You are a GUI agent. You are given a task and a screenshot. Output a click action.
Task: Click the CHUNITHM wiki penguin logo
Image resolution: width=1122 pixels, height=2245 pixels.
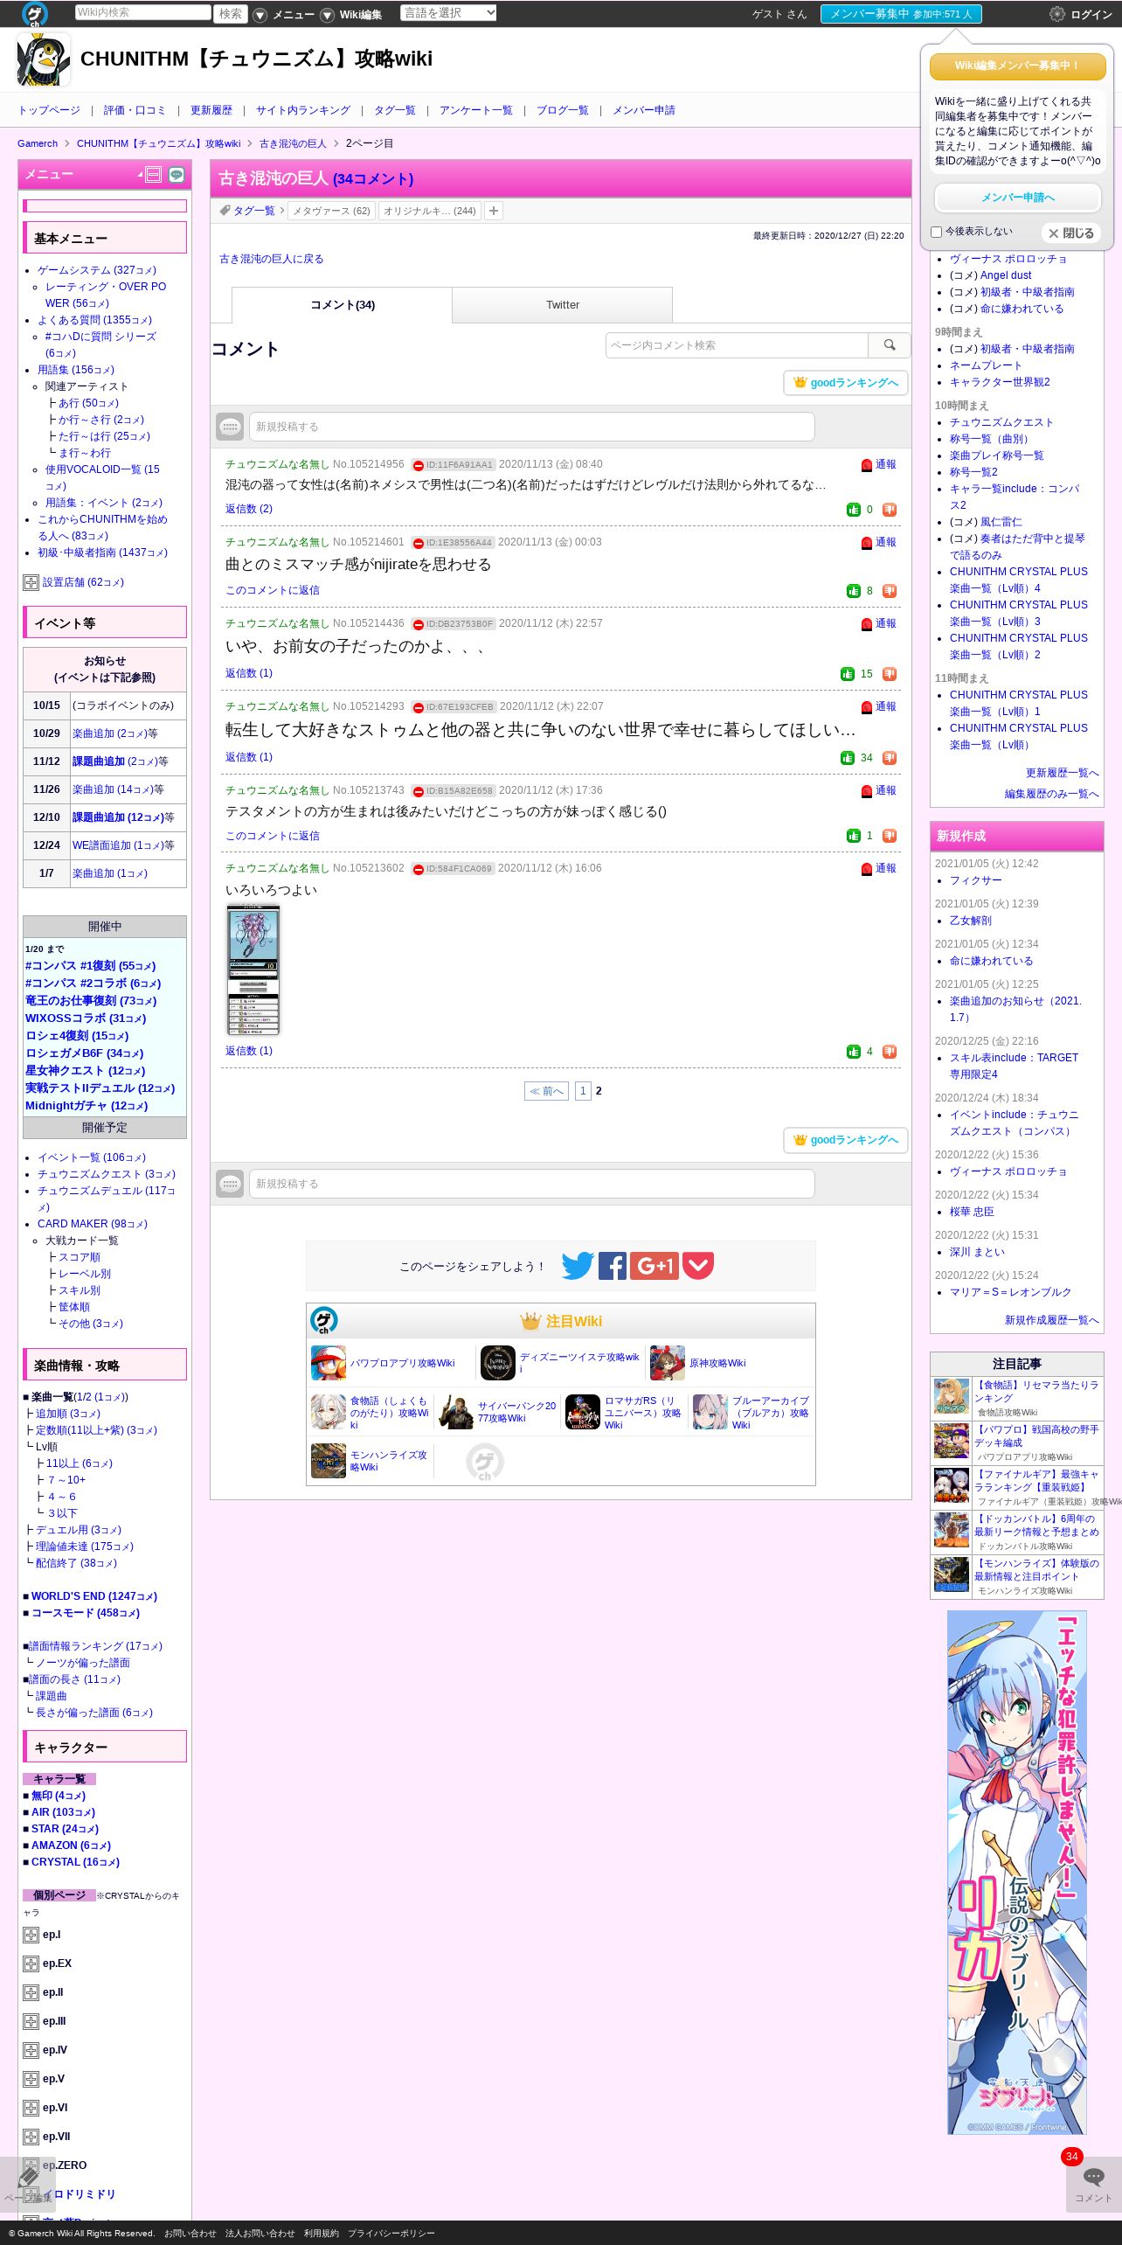(x=44, y=59)
